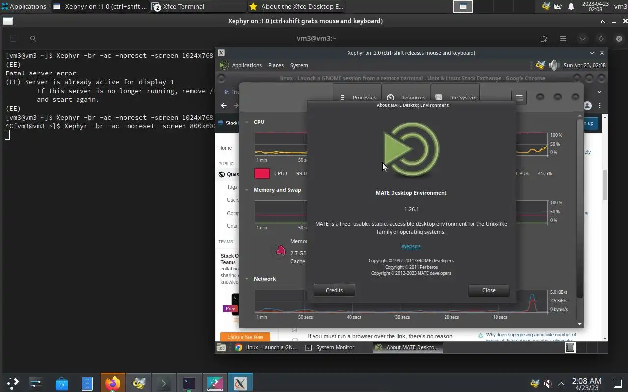
Task: Open the Website link
Action: pyautogui.click(x=411, y=246)
